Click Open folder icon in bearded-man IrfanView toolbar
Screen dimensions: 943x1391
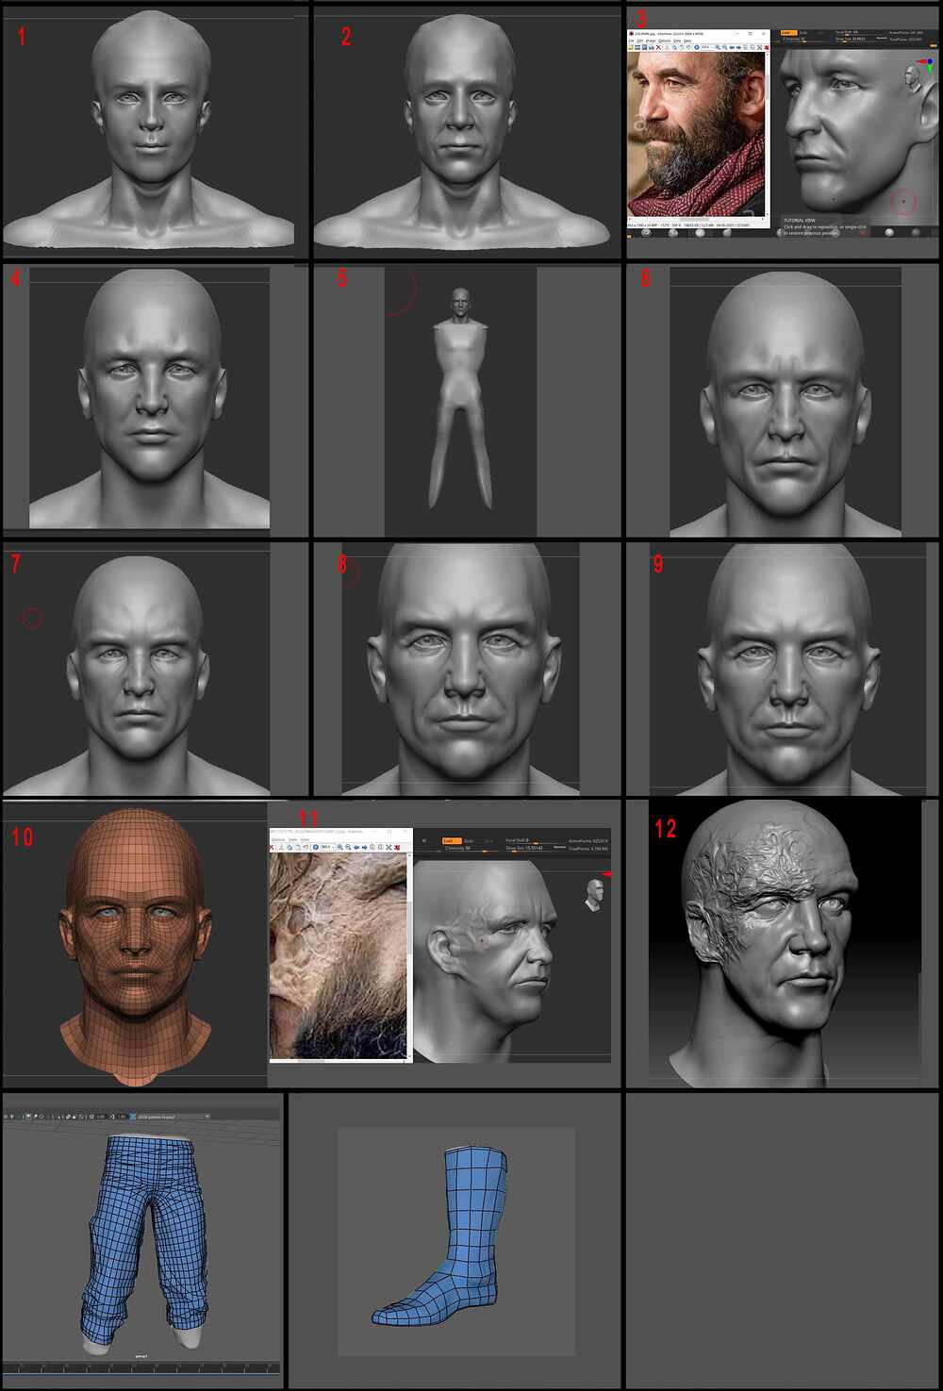click(633, 47)
